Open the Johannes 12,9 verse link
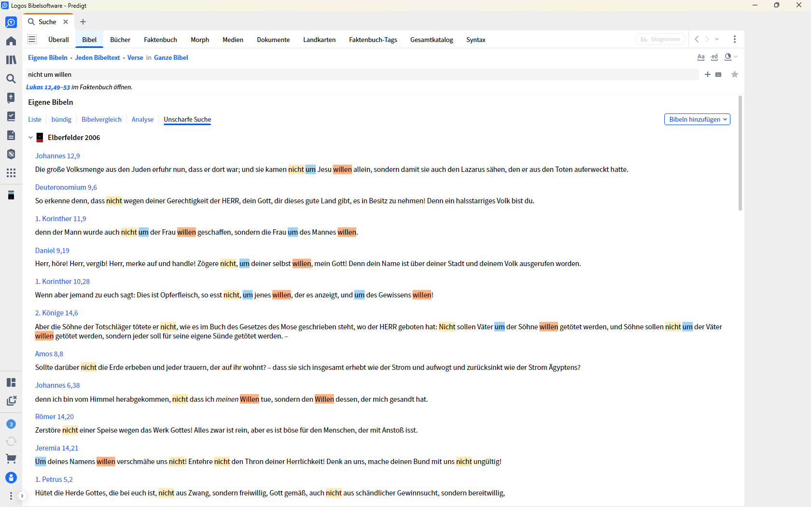The image size is (811, 507). [57, 156]
